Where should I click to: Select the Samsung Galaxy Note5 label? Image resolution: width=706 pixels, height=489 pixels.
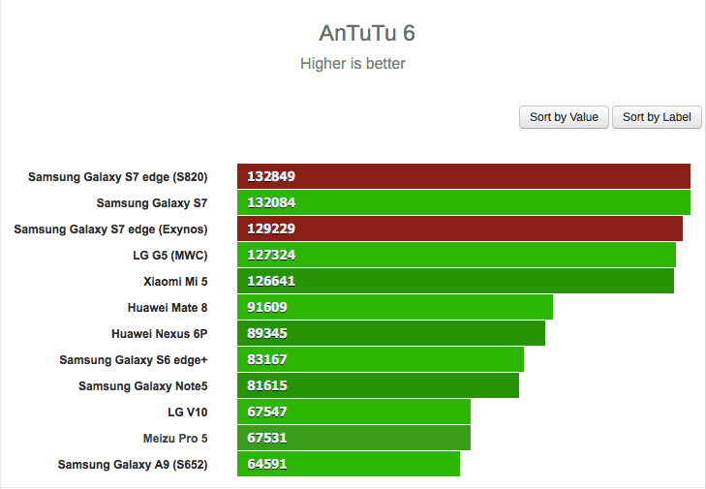[142, 386]
